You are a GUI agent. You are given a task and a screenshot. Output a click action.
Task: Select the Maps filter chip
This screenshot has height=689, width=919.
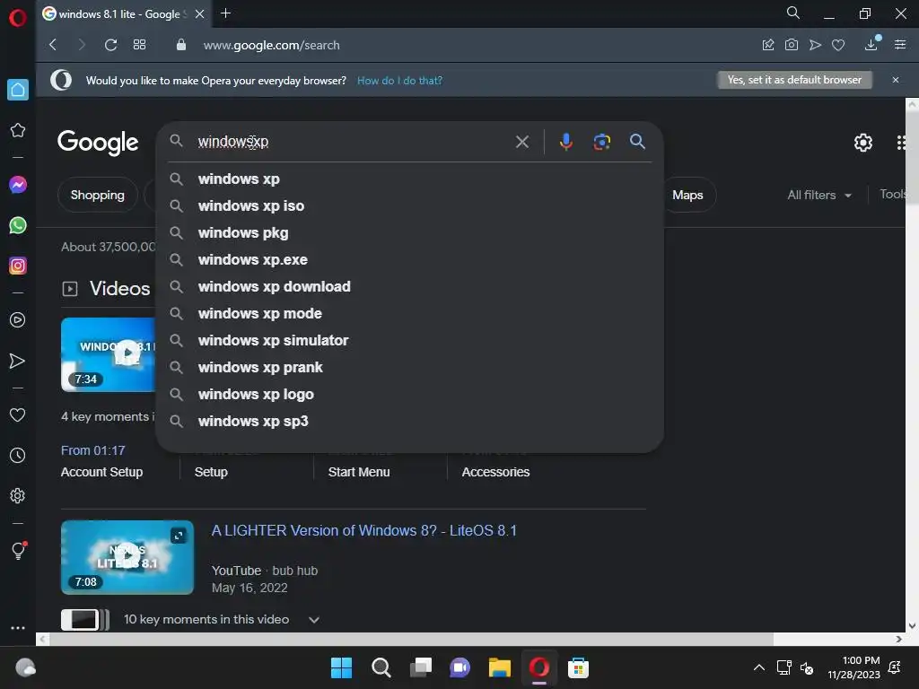pos(687,195)
